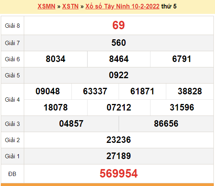Click the Giải 8 result 69

click(x=119, y=25)
